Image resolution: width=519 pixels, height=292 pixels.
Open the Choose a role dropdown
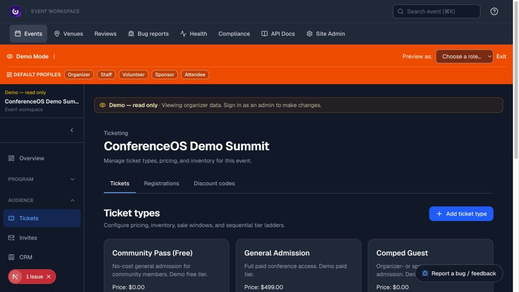click(x=464, y=57)
